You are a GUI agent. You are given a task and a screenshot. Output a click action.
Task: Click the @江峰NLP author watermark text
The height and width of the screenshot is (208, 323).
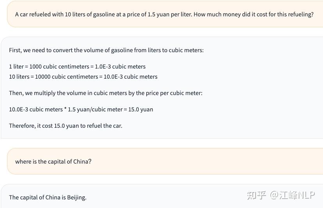click(x=293, y=195)
